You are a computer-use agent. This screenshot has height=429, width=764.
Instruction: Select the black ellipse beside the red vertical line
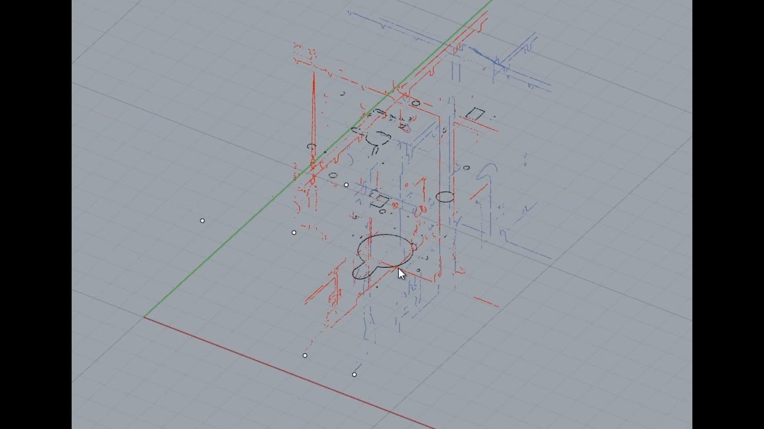(x=445, y=197)
